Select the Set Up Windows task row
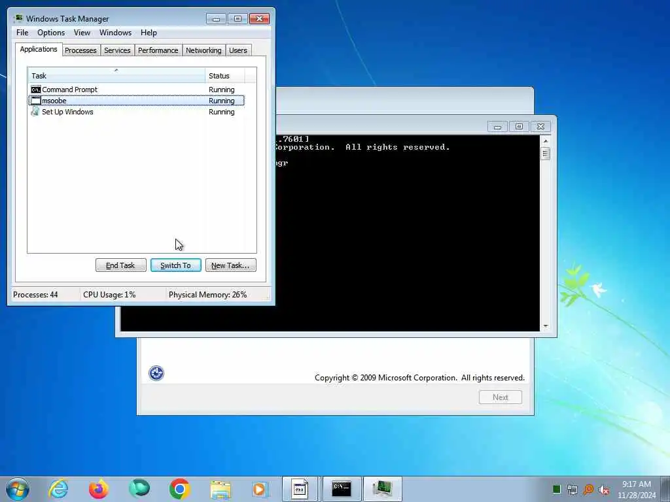 (136, 112)
